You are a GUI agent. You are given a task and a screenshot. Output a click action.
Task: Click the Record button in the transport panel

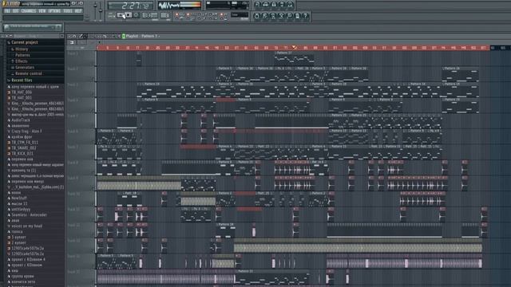[x=137, y=15]
